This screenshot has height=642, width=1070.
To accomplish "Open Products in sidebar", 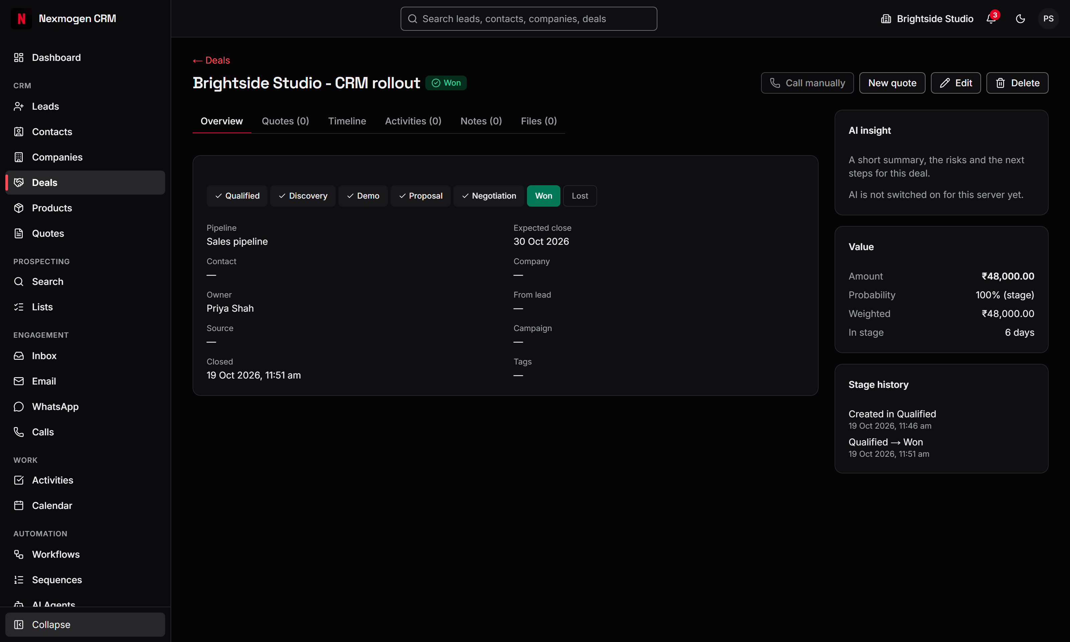I will 85,208.
